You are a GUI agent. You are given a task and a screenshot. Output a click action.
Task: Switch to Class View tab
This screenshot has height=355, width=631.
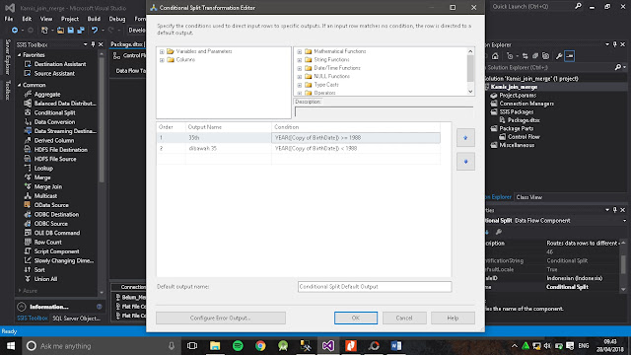coord(528,197)
